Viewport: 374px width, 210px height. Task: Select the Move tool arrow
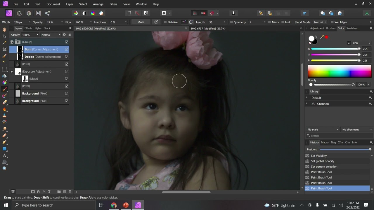click(4, 36)
